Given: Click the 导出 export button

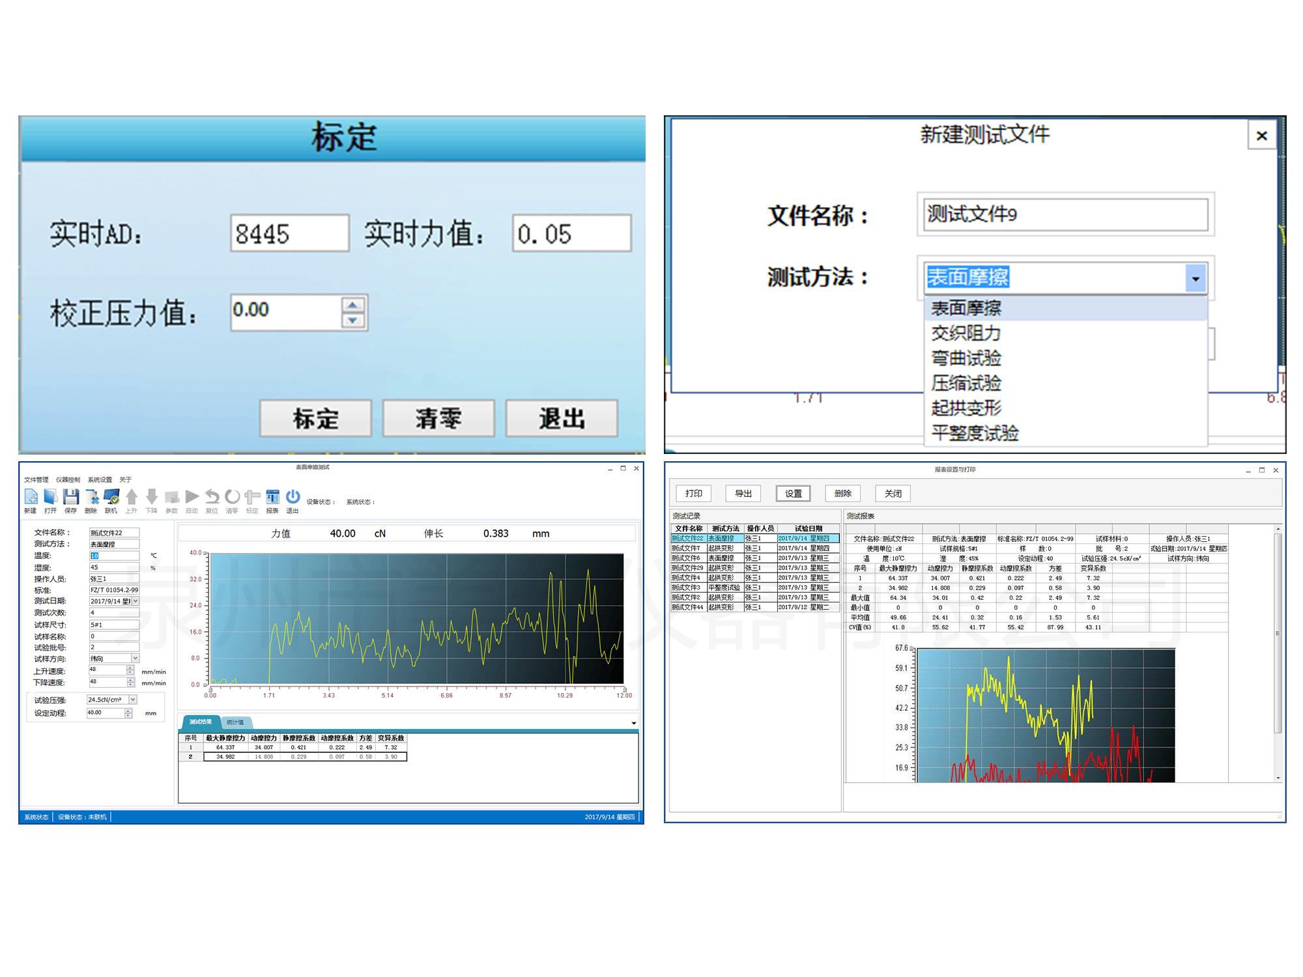Looking at the screenshot, I should (x=743, y=494).
